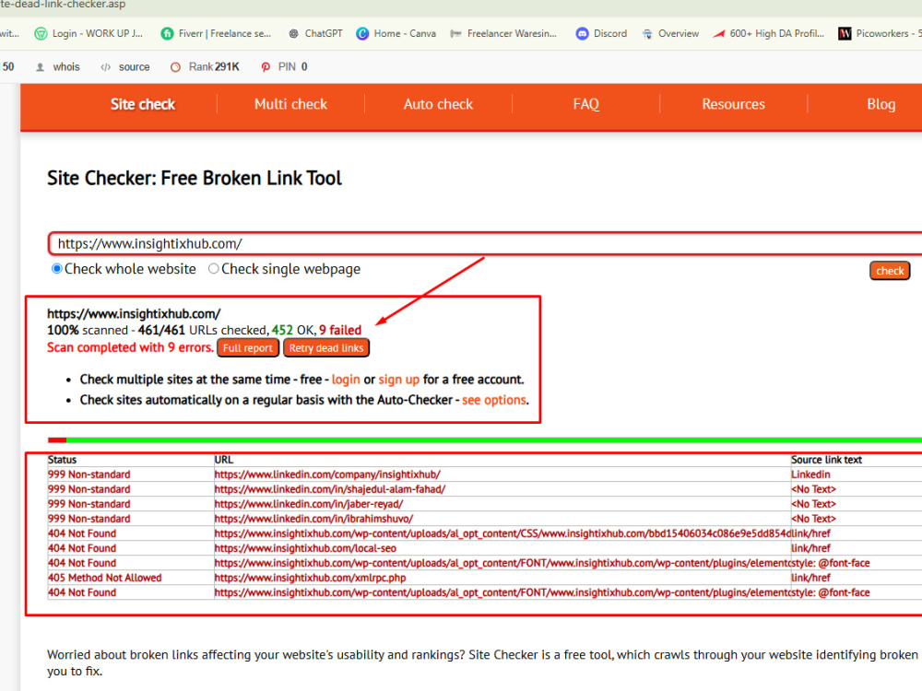Open the Multi check tab
The width and height of the screenshot is (922, 691).
point(290,104)
